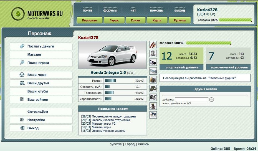This screenshot has height=151, width=258.
Task: Click the Город footer link
Action: tap(130, 144)
